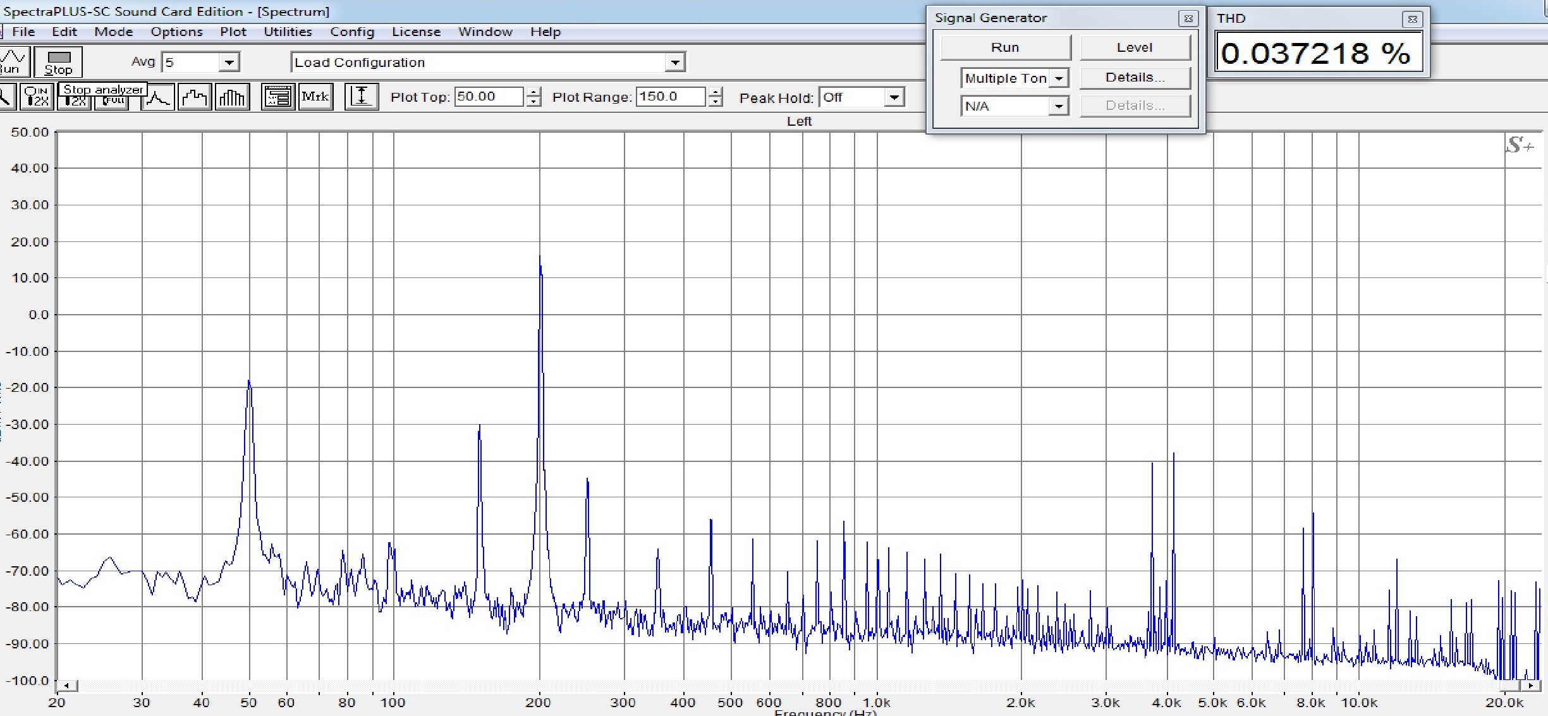Click the Zoom In 2X magnifier icon
This screenshot has width=1548, height=716.
36,97
